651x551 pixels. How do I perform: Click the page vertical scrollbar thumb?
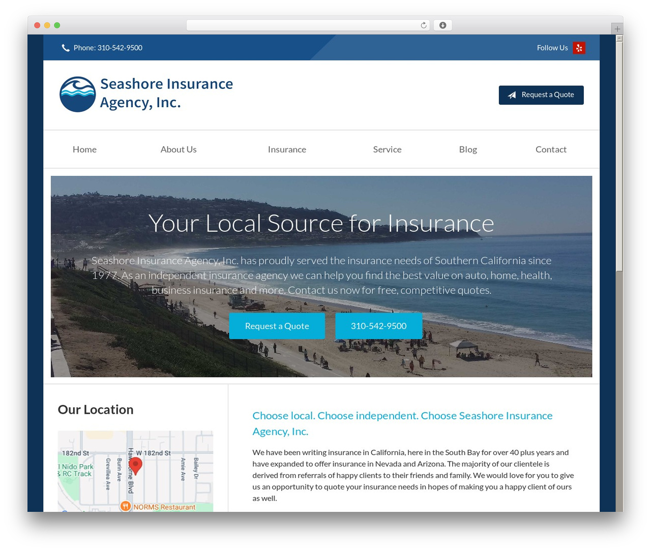619,157
